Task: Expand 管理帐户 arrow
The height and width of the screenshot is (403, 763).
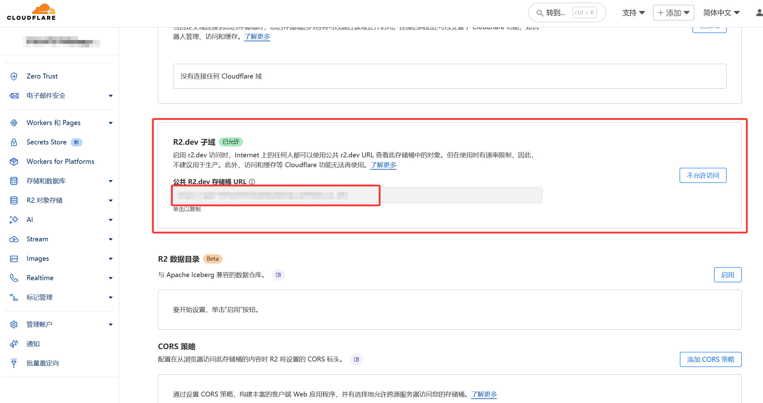Action: pos(111,324)
